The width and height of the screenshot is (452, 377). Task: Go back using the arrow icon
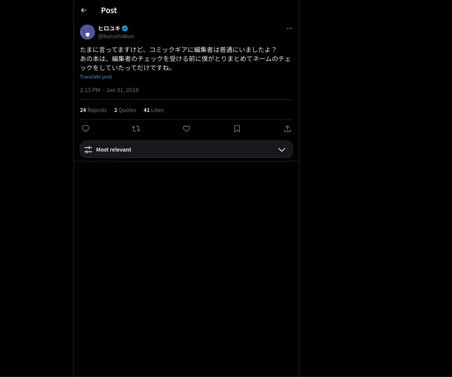coord(84,10)
